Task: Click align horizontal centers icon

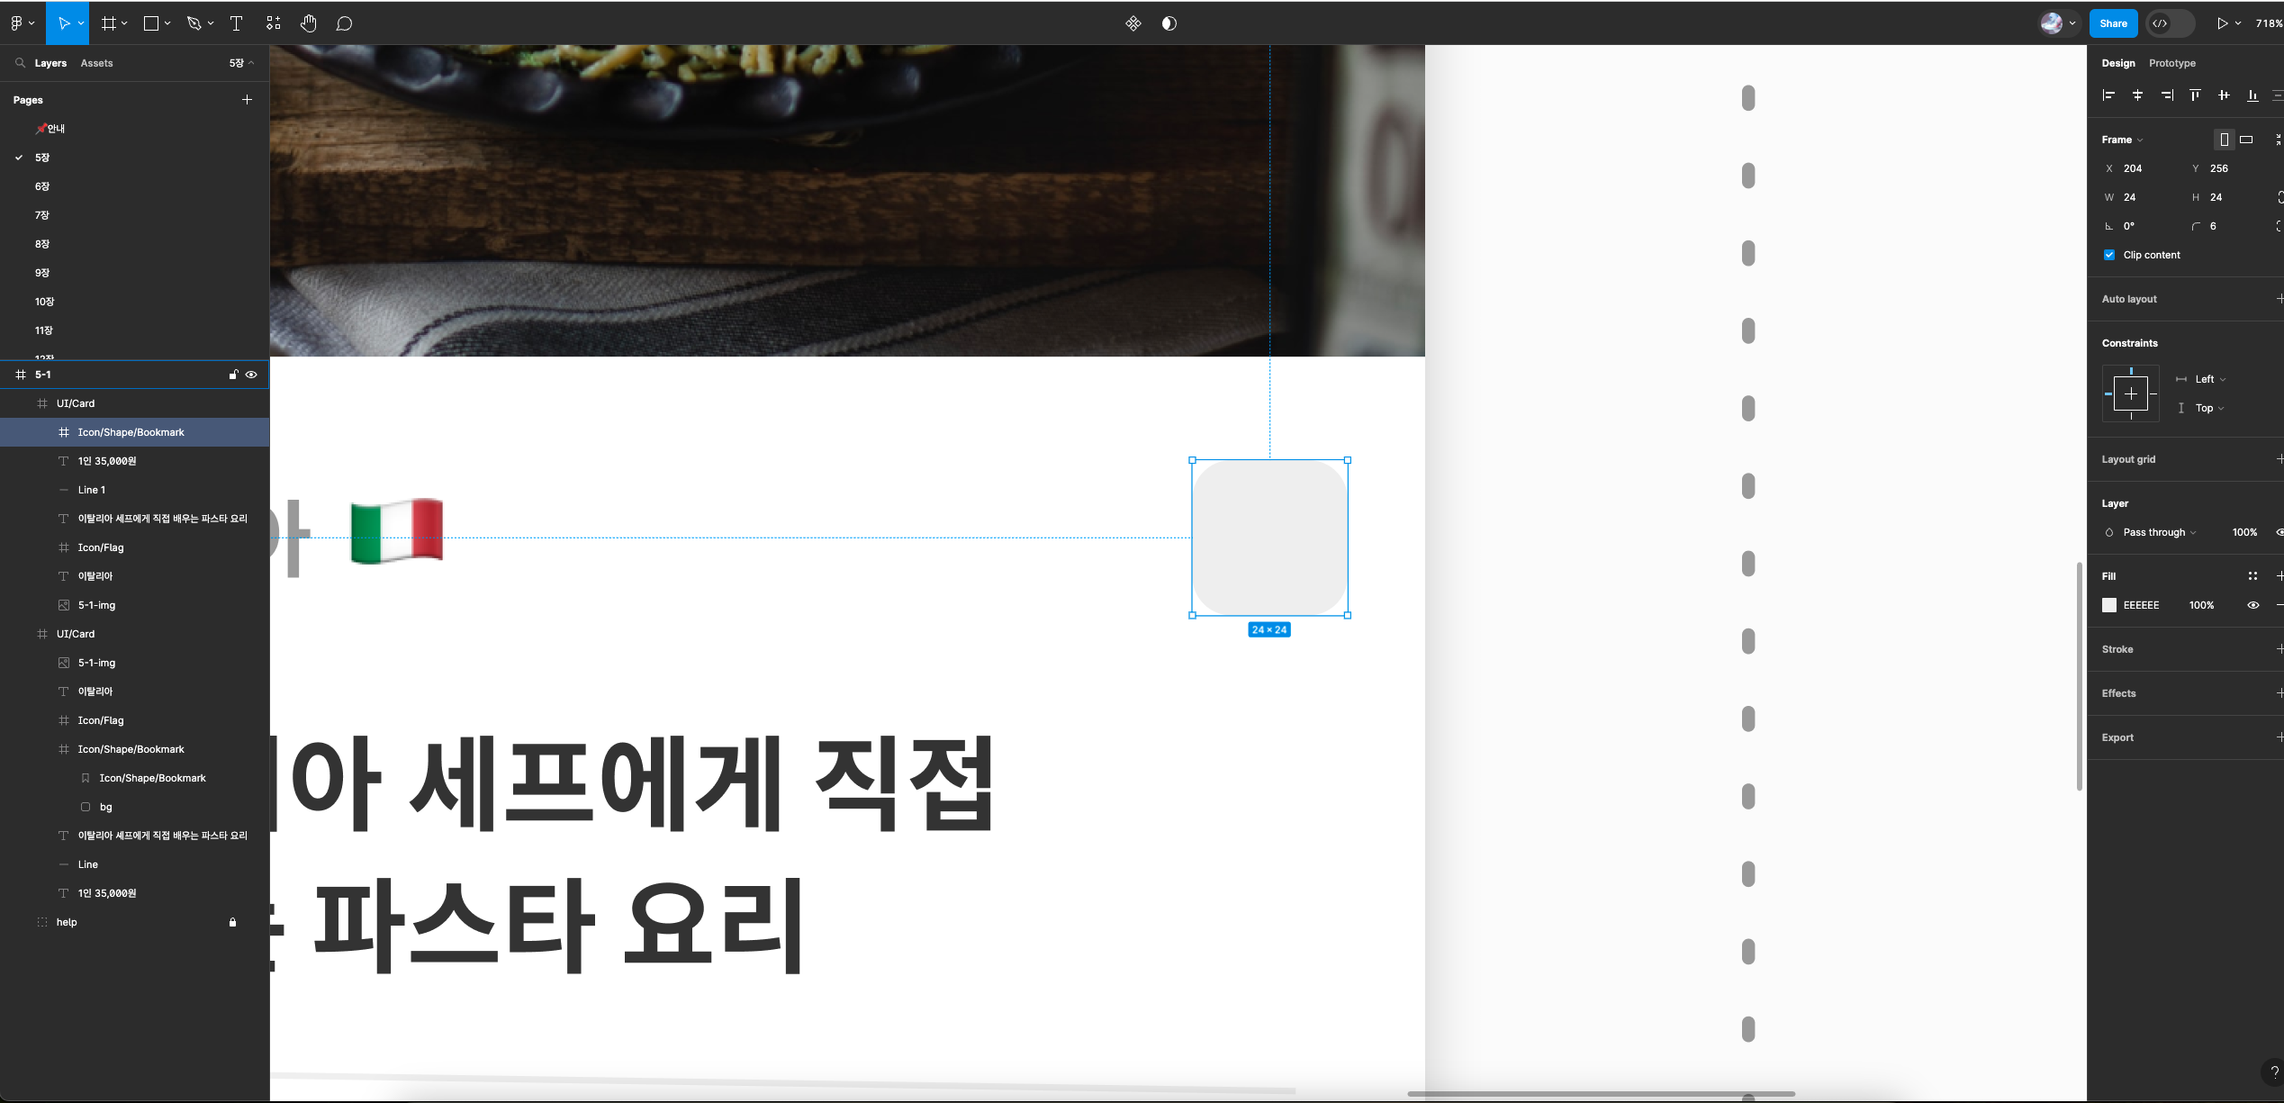Action: click(2137, 95)
